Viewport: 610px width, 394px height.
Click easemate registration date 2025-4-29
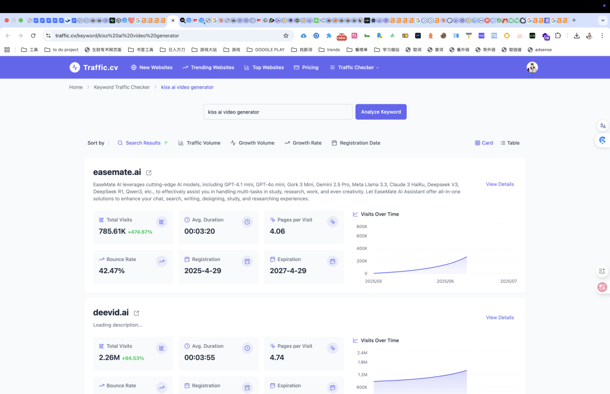pyautogui.click(x=203, y=271)
